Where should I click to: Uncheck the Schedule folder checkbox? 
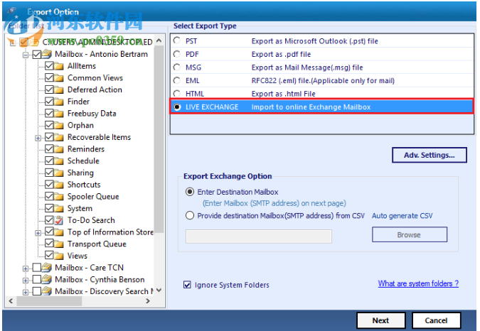49,161
